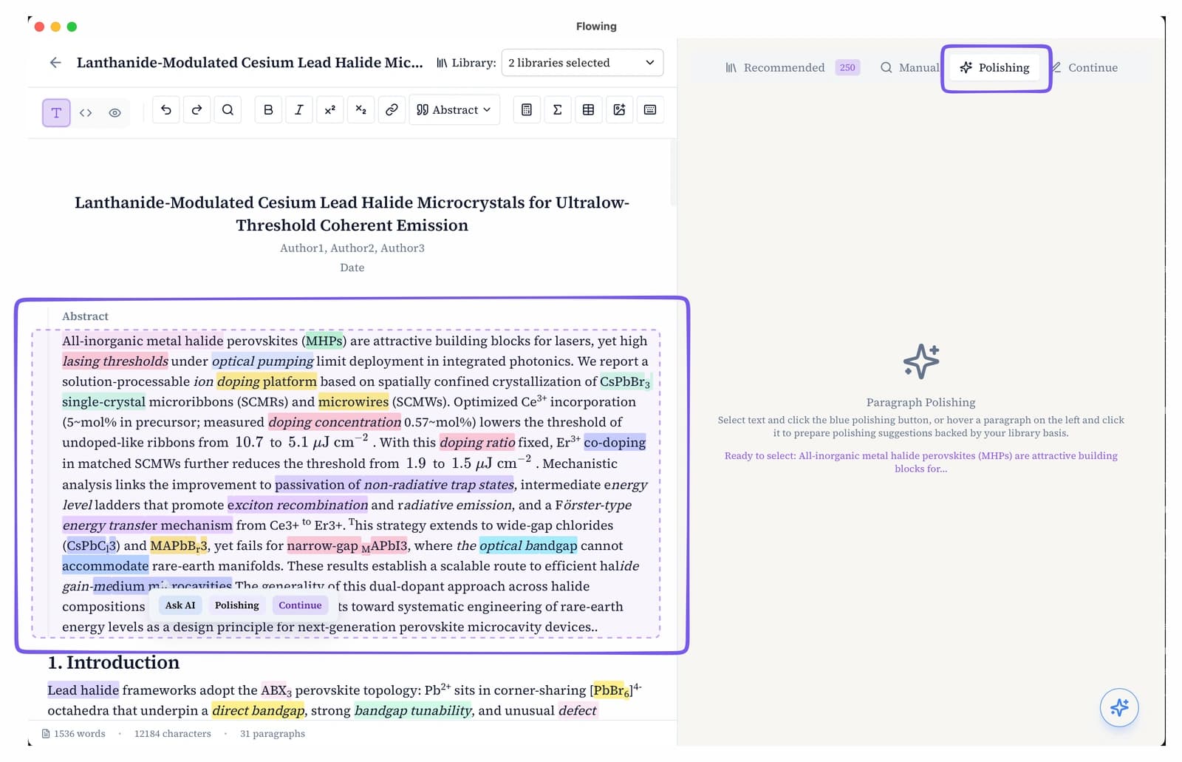Select the Polishing tab
This screenshot has width=1182, height=762.
(995, 67)
